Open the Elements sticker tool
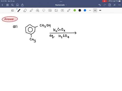Screen dimensions: 122x91 (x=50, y=10)
